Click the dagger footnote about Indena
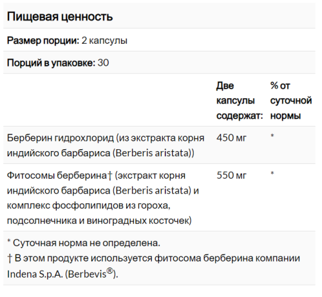 point(153,266)
